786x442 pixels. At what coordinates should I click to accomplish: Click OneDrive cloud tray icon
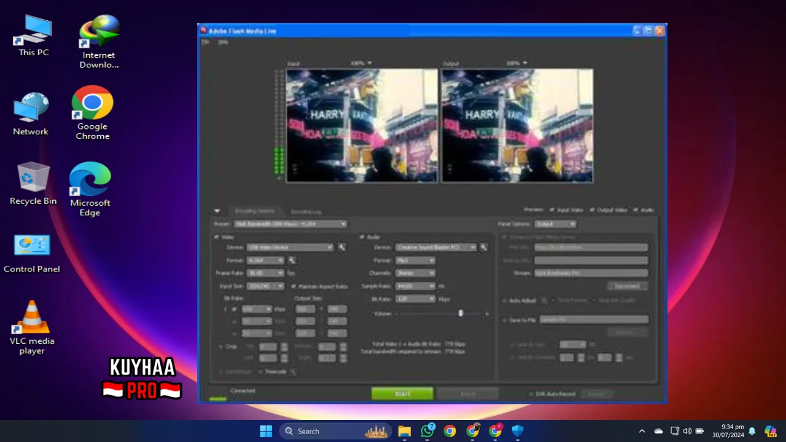pyautogui.click(x=658, y=432)
